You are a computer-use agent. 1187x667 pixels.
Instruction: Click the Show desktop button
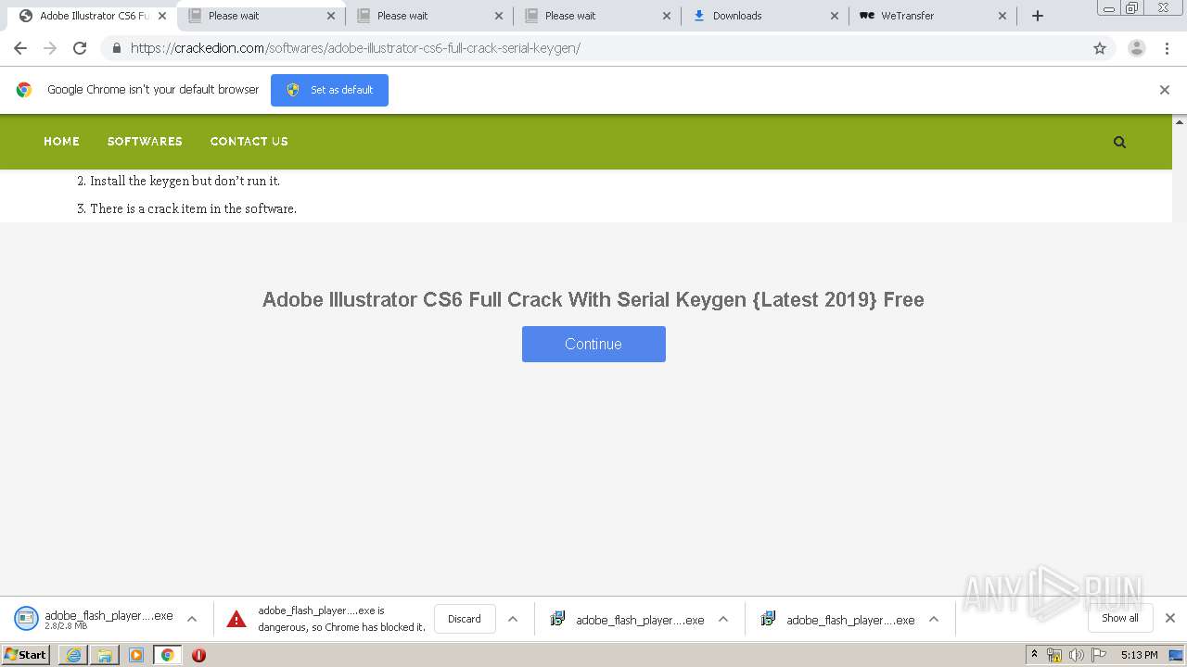tap(1177, 655)
